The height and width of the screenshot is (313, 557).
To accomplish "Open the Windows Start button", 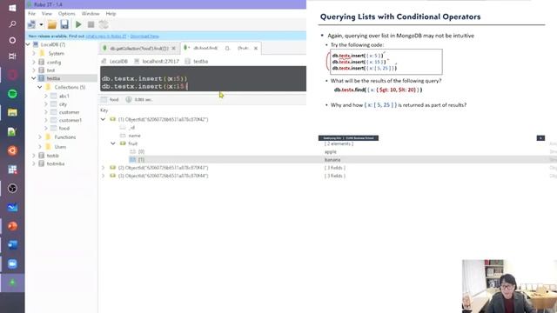I will tap(12, 8).
